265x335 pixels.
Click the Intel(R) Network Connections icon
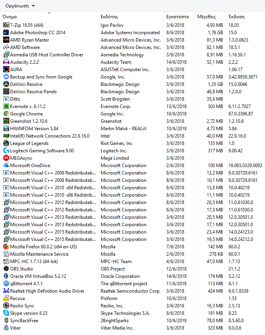(6, 136)
